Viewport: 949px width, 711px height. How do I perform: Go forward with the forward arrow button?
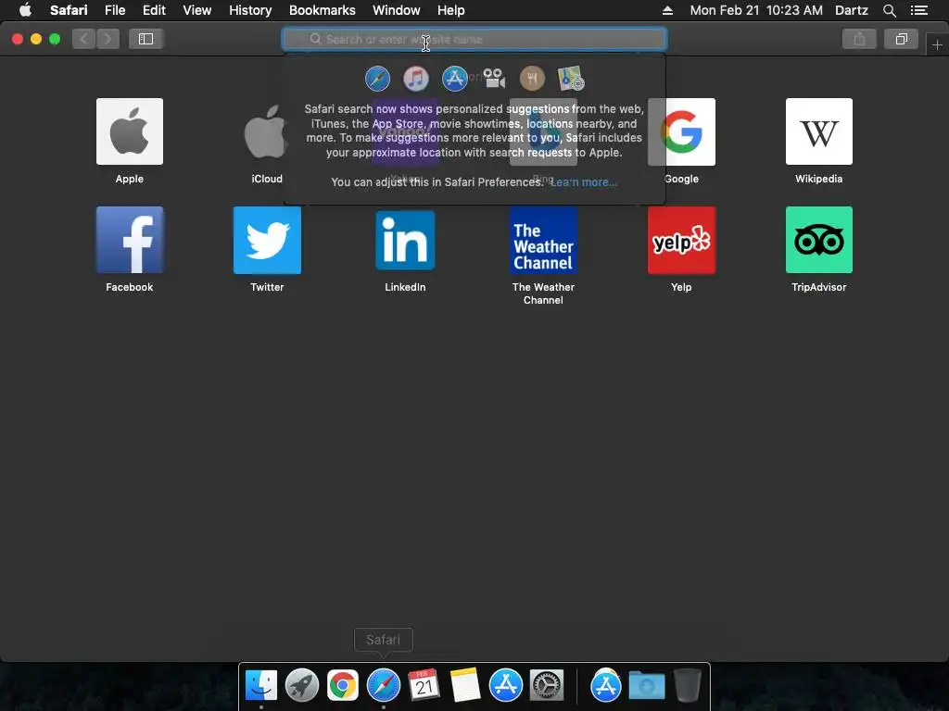[108, 39]
